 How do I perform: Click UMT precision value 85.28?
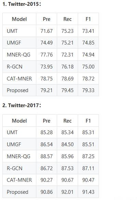(x=47, y=132)
